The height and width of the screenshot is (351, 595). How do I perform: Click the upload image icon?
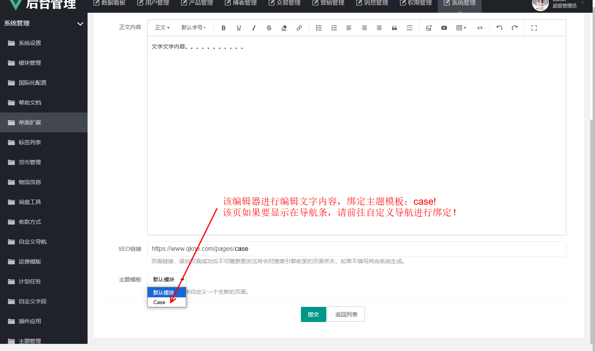point(429,28)
